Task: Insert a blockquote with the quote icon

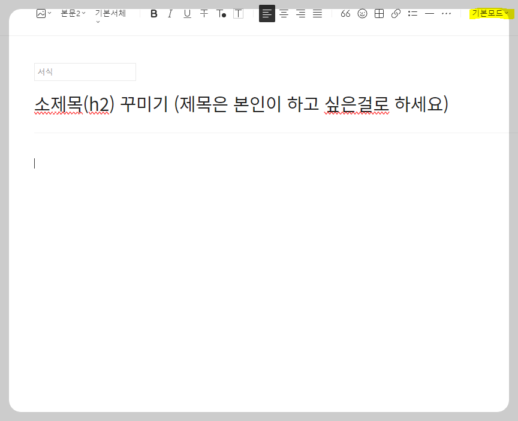Action: (x=345, y=13)
